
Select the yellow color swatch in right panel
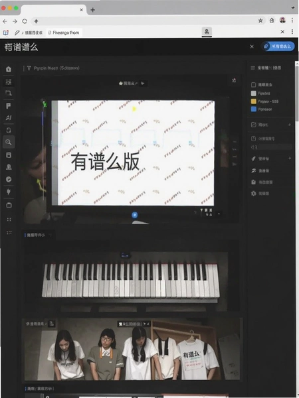click(x=254, y=101)
